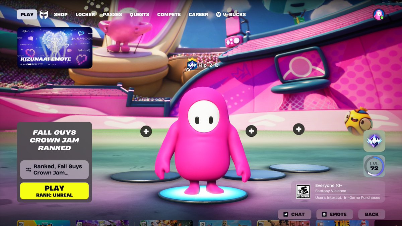This screenshot has height=226, width=402.
Task: Click the BACK button
Action: pos(372,214)
